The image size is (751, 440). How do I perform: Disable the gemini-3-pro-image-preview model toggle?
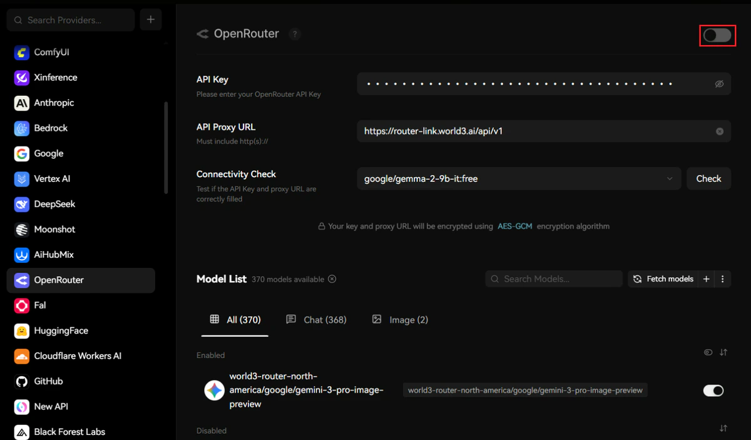click(x=713, y=391)
